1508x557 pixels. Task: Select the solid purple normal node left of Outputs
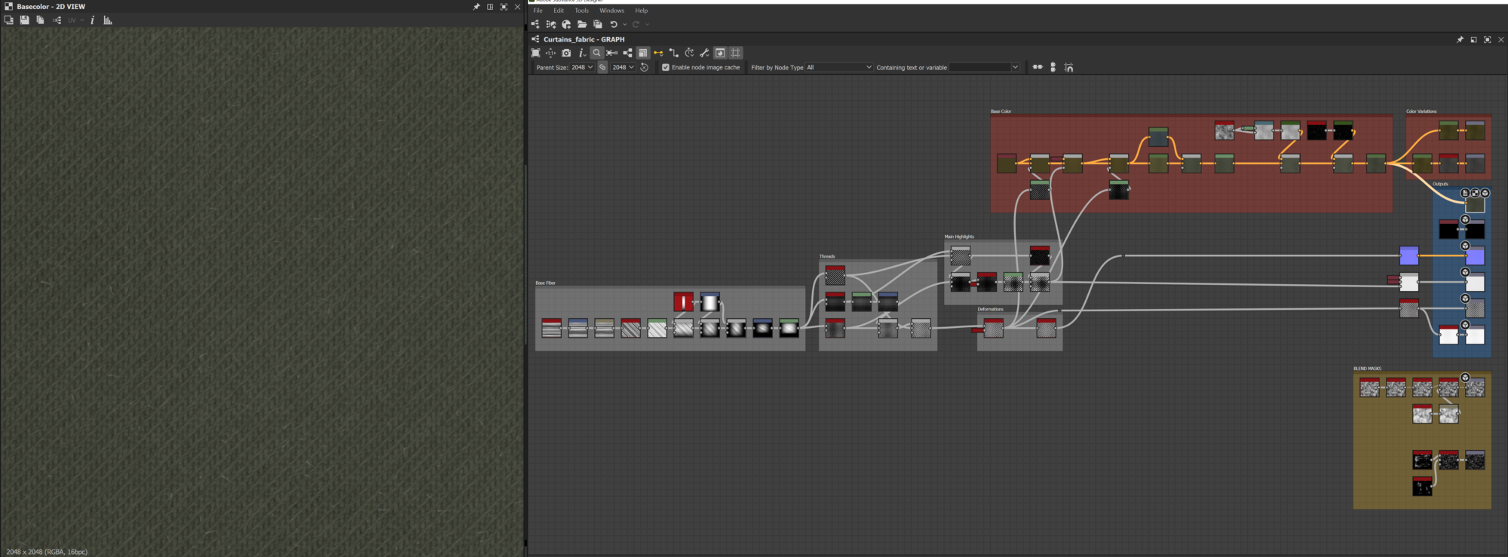point(1408,256)
